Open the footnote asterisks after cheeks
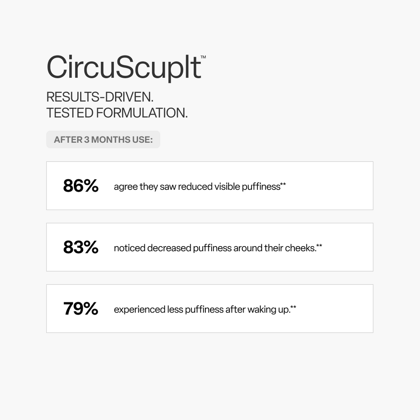 tap(319, 246)
